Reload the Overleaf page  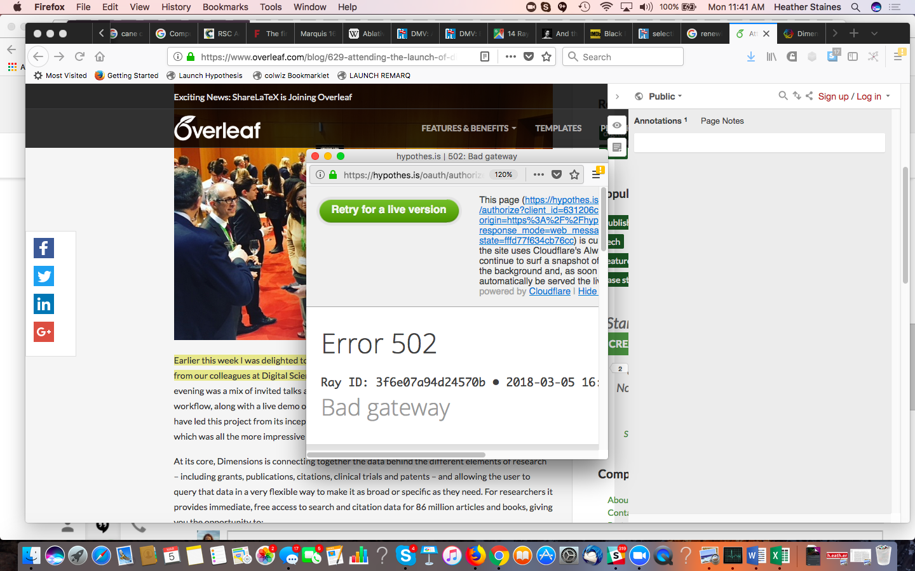pyautogui.click(x=79, y=56)
